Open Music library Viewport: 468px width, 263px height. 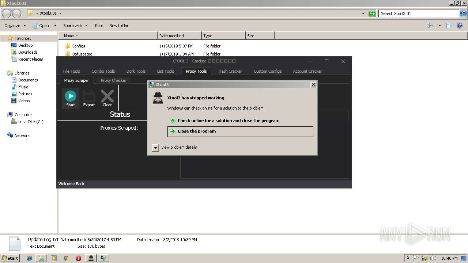pyautogui.click(x=19, y=87)
